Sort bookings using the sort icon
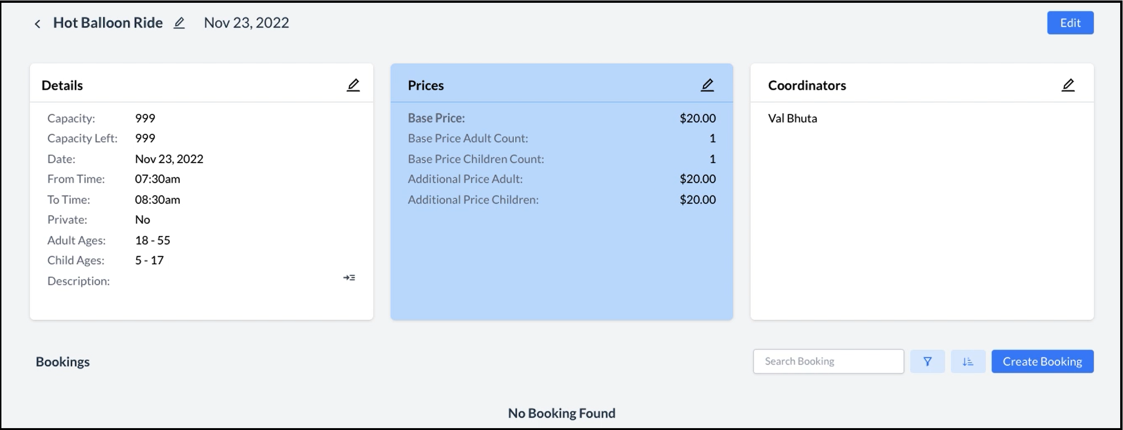This screenshot has height=430, width=1123. (x=968, y=361)
